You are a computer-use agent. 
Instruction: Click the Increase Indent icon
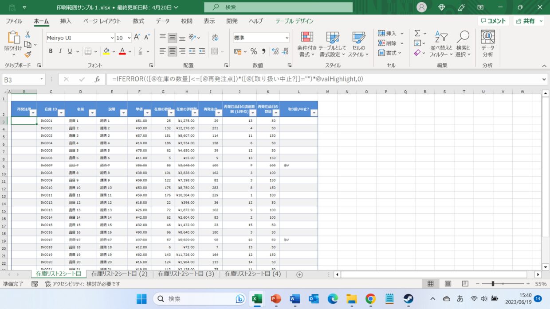point(202,51)
